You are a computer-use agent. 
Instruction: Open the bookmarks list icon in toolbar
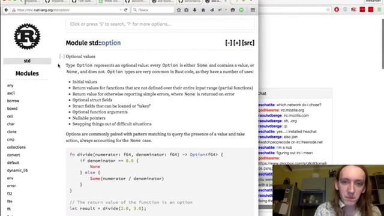coord(187,10)
